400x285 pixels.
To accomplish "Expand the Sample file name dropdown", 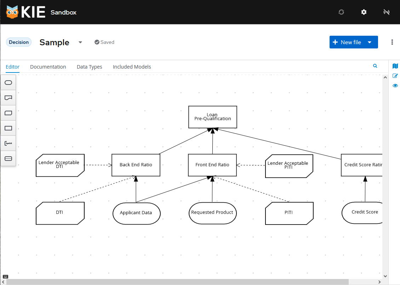I will point(80,42).
